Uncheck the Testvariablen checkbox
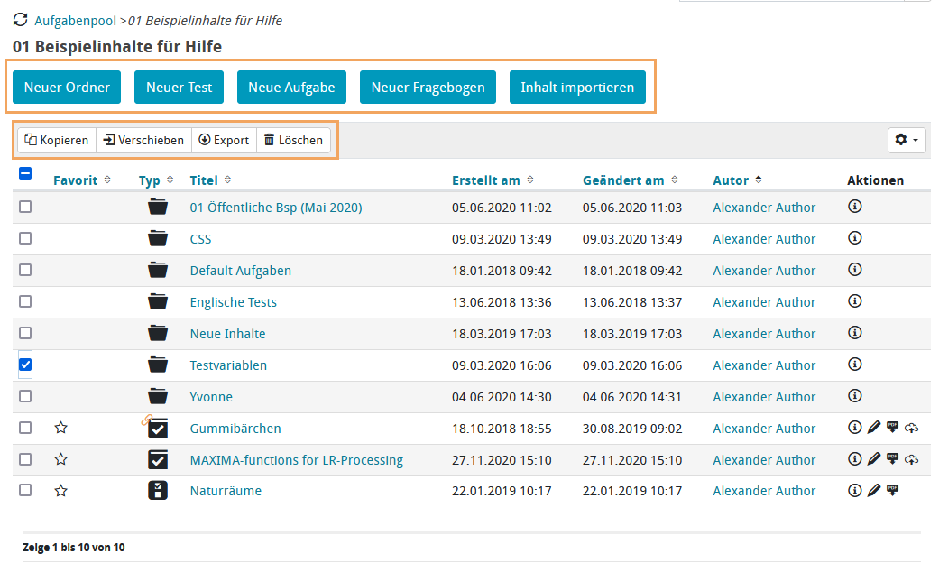The image size is (939, 563). (25, 365)
